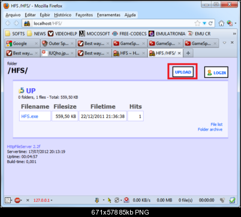Bookmark this page with the star
241x217 pixels.
197,23
